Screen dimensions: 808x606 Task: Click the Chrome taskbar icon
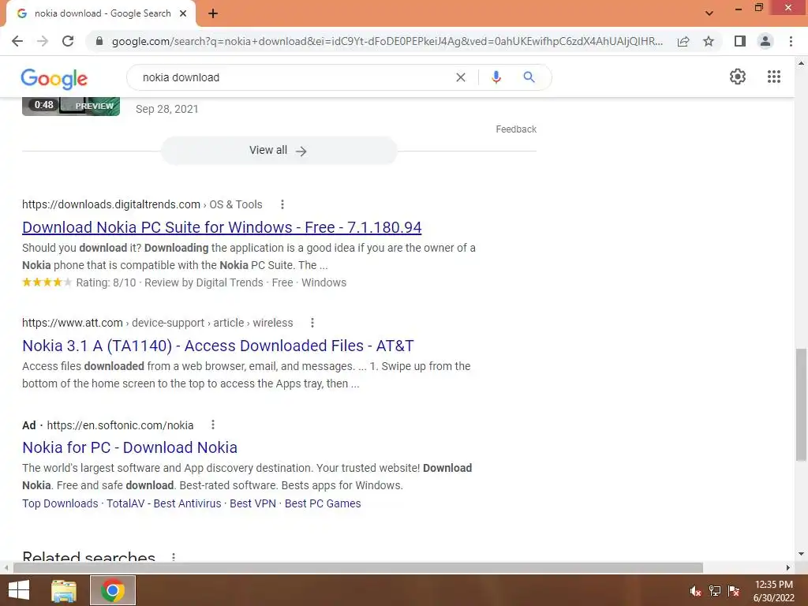[x=113, y=590]
